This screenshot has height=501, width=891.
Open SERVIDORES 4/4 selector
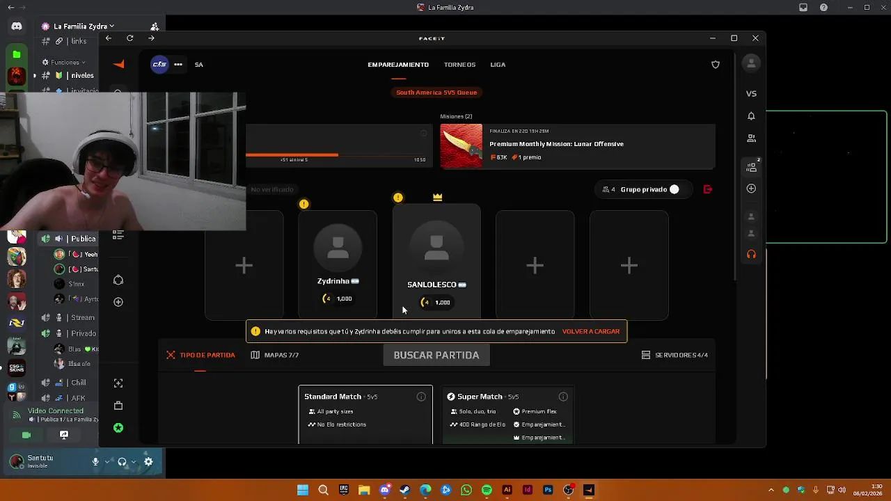coord(675,355)
